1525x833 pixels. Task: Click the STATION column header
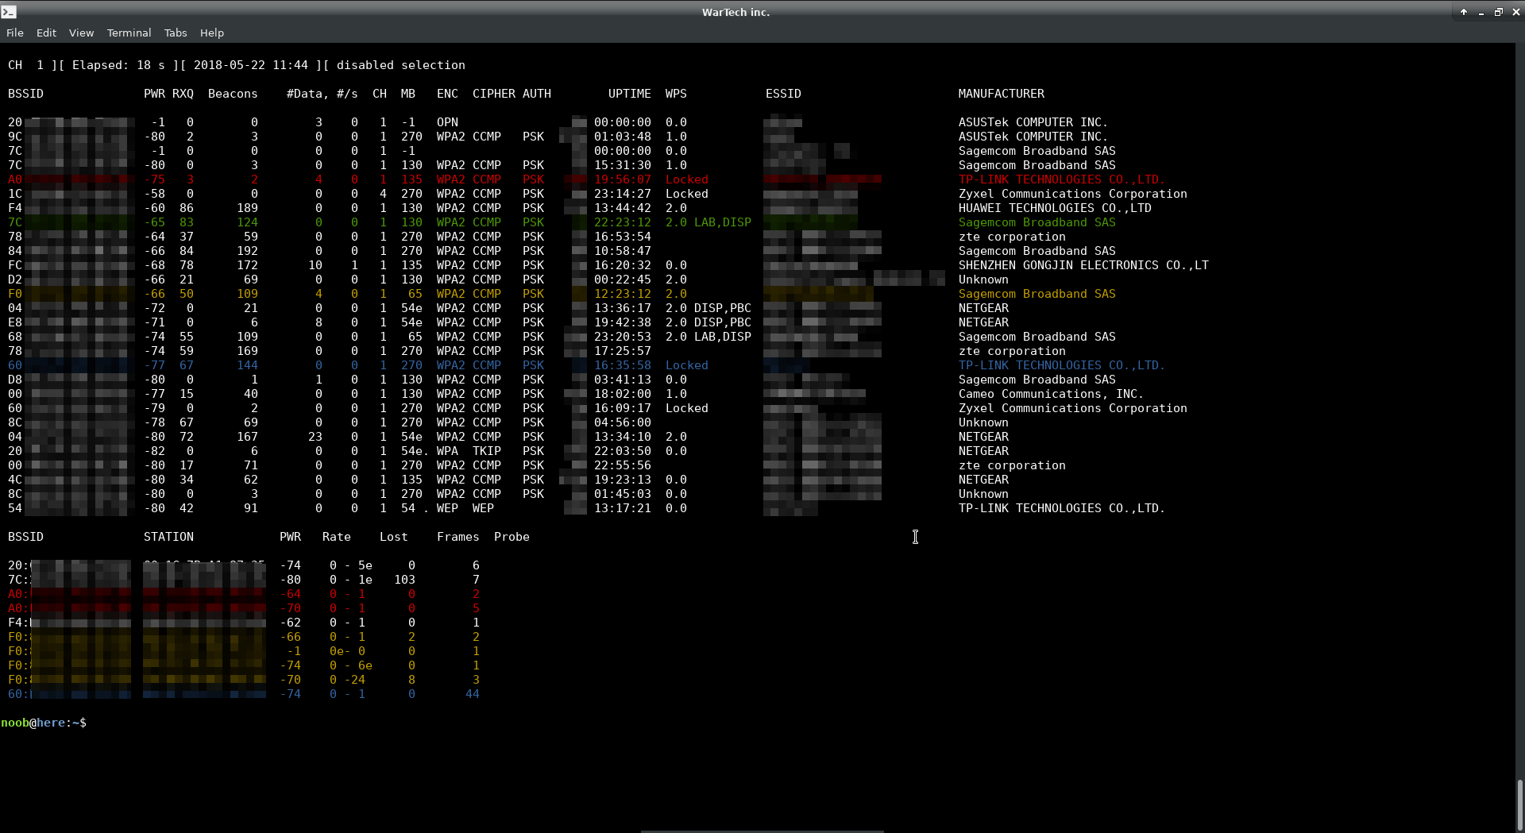tap(168, 537)
